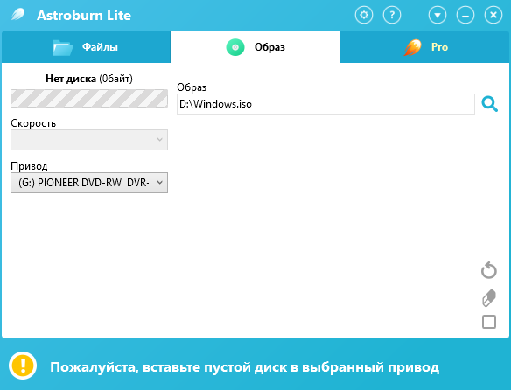Click the yellow exclamation warning icon
Screen dimensions: 511x390
pyautogui.click(x=23, y=366)
